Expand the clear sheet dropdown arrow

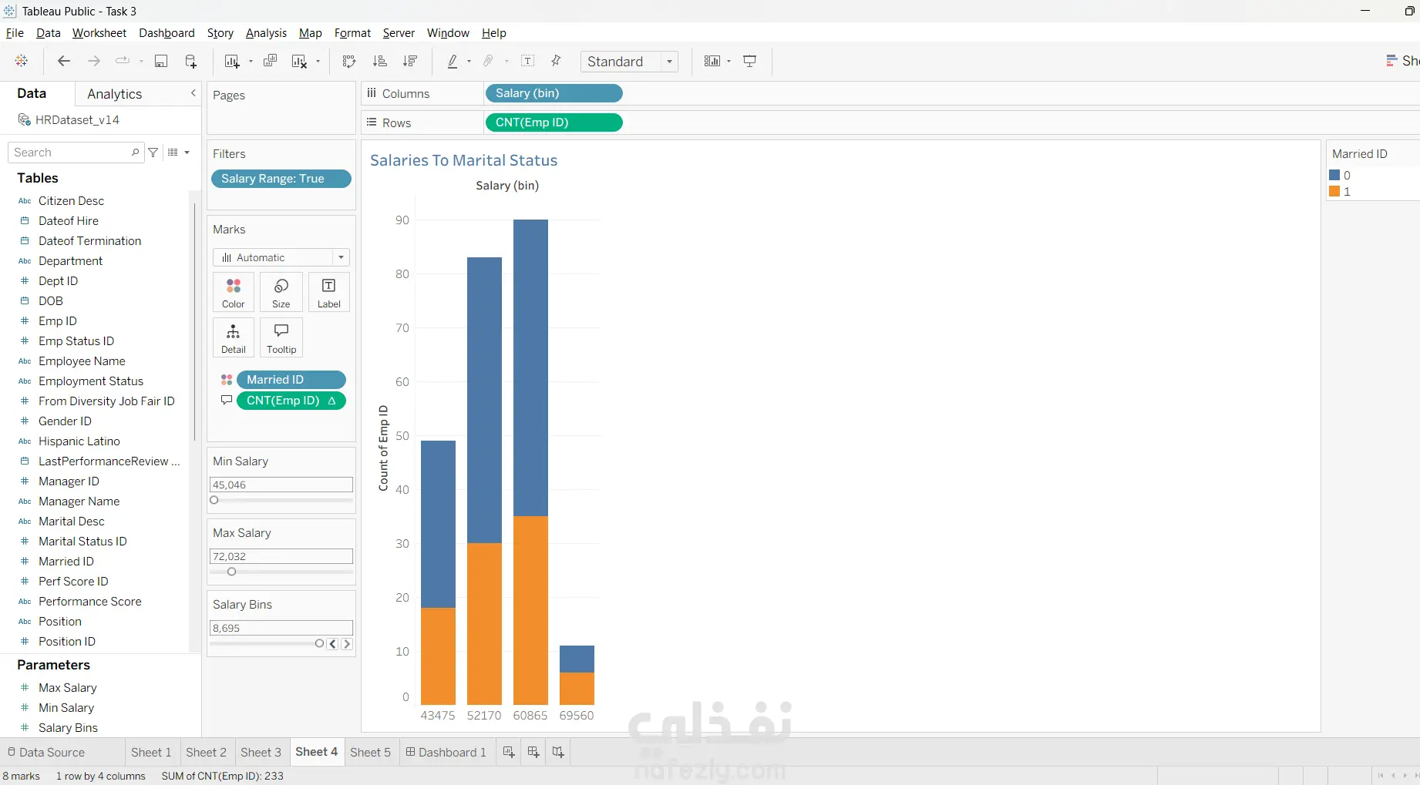pos(318,62)
